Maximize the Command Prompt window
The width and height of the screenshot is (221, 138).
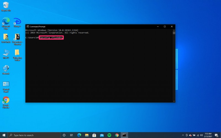[165, 26]
